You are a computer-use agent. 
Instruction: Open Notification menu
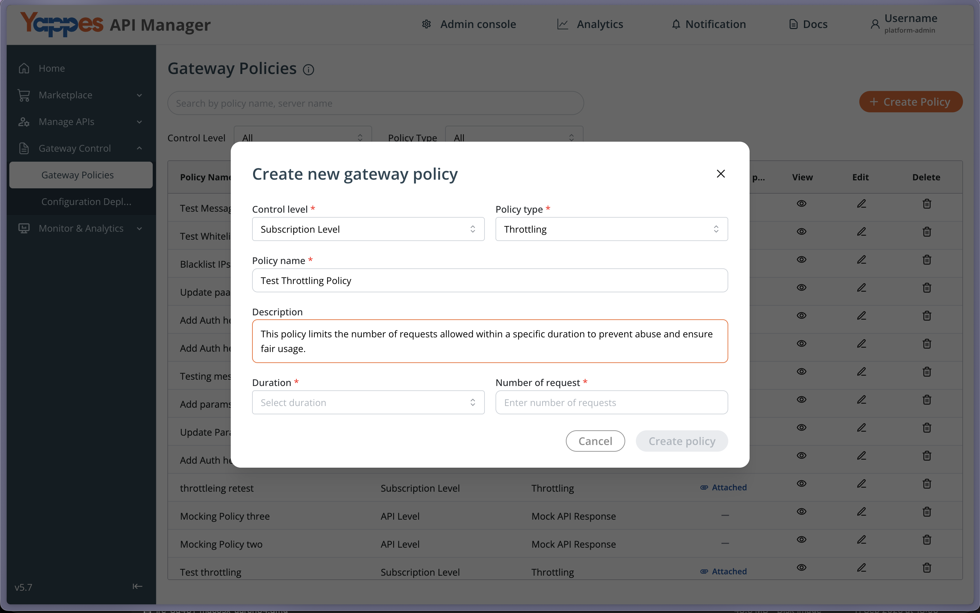pyautogui.click(x=708, y=24)
